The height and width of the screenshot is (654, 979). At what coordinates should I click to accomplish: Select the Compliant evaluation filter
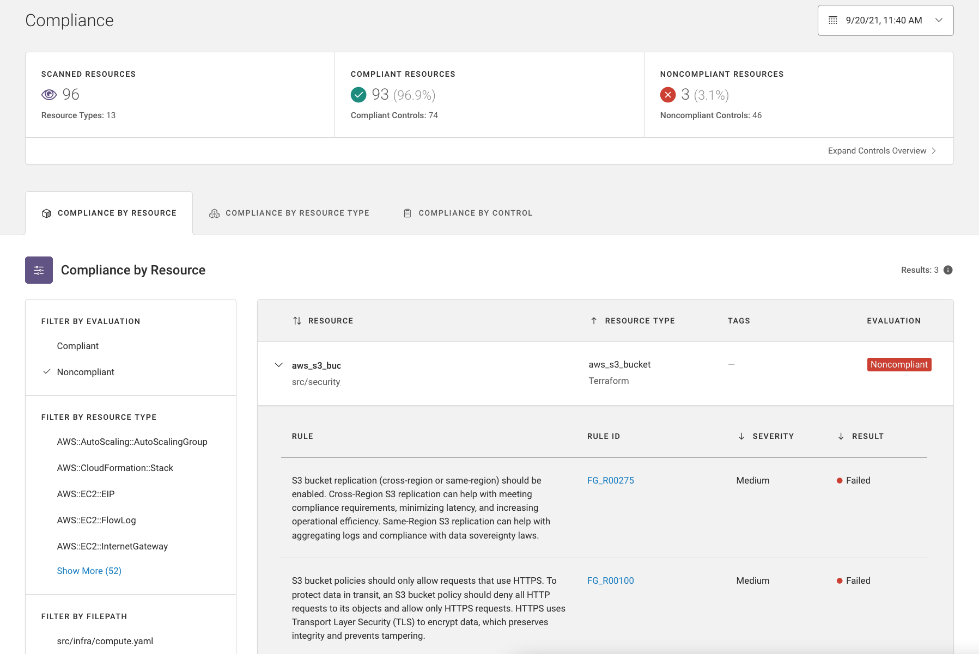(78, 346)
